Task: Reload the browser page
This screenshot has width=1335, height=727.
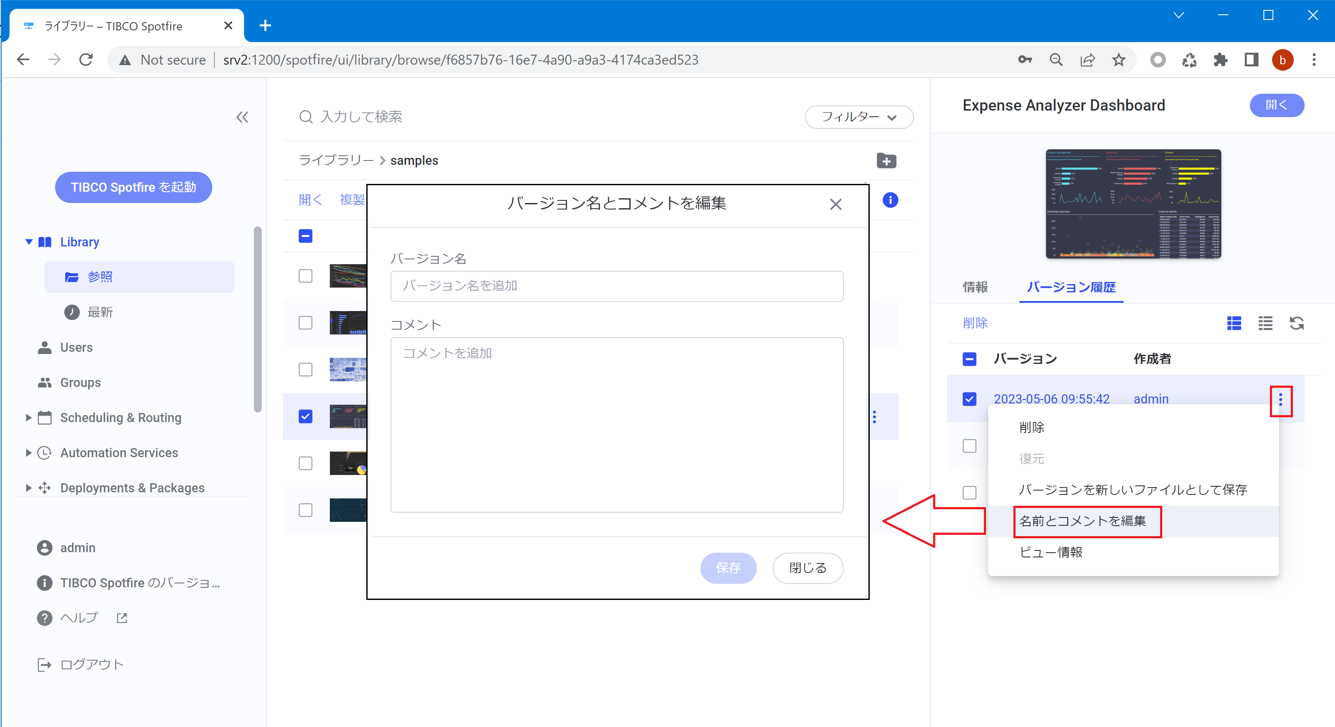Action: (x=85, y=59)
